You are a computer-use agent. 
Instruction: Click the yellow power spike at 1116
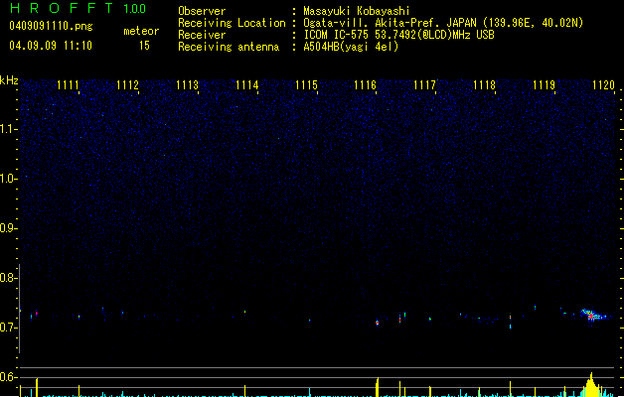377,387
